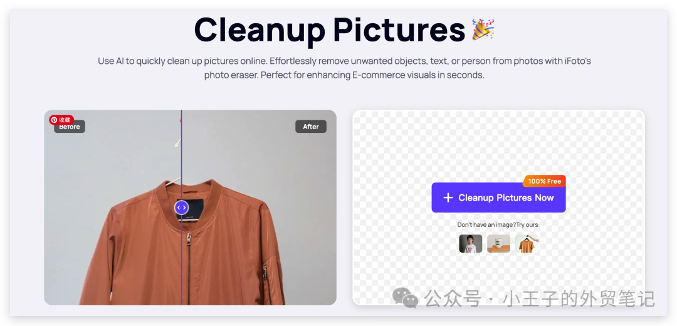This screenshot has width=677, height=326.
Task: Click the 100% Free badge
Action: [x=544, y=181]
